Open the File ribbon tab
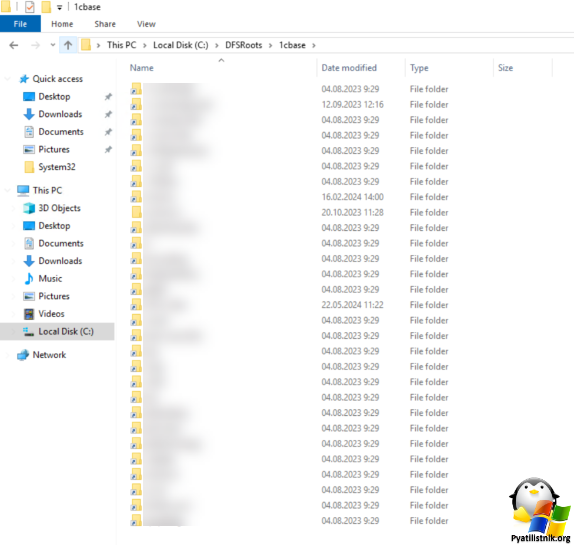Screen dimensions: 574x545 [20, 24]
